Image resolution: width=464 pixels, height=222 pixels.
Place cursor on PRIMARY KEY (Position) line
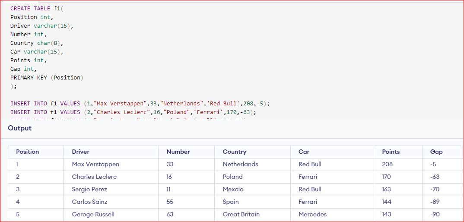click(x=47, y=78)
